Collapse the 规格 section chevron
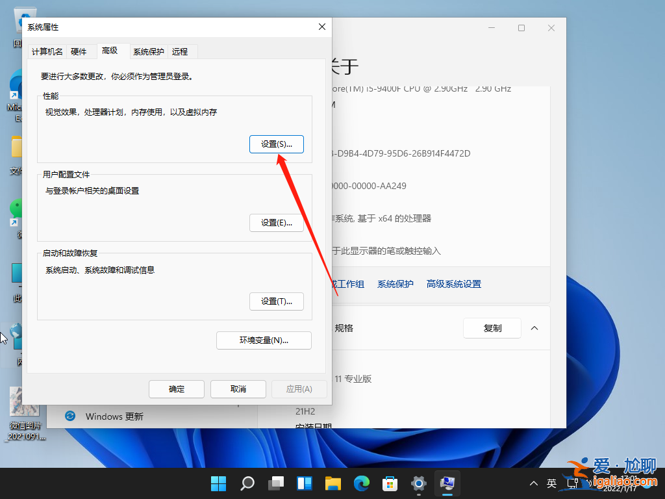This screenshot has height=499, width=665. coord(534,328)
